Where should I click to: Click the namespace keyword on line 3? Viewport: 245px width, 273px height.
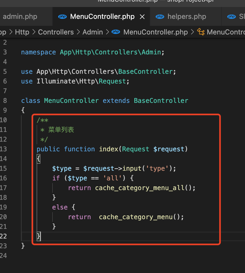point(38,52)
